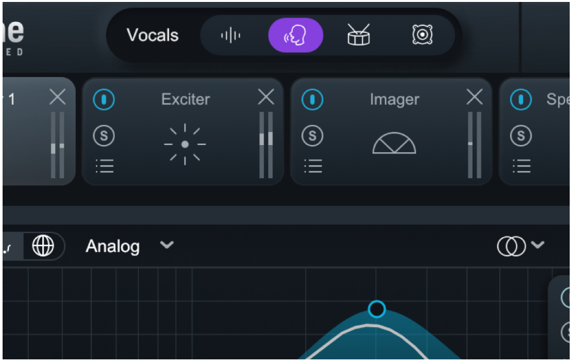
Task: Click the overlapping circles channel icon
Action: (x=511, y=246)
